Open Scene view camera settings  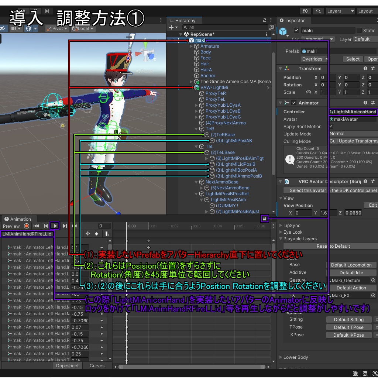(x=16, y=28)
